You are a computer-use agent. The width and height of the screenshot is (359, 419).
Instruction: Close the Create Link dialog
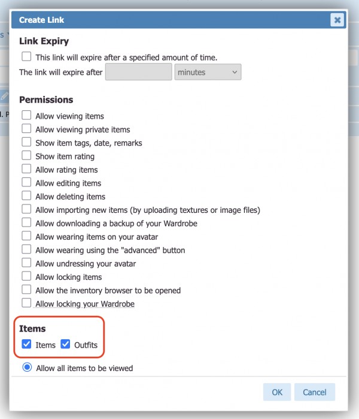point(337,20)
